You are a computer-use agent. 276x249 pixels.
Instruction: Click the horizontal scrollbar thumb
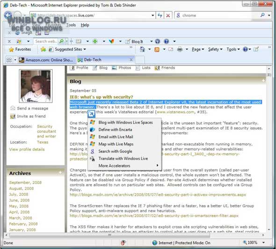pyautogui.click(x=109, y=235)
